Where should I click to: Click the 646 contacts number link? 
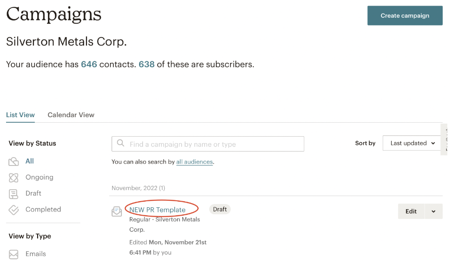point(89,64)
